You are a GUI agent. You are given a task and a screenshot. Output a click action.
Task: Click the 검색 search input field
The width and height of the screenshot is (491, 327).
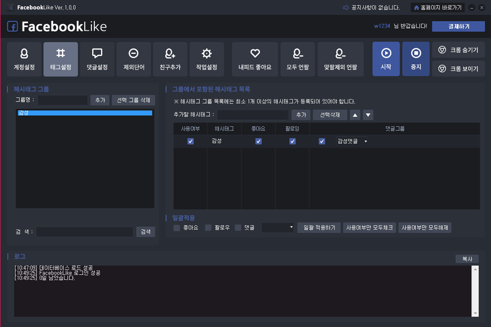(84, 232)
